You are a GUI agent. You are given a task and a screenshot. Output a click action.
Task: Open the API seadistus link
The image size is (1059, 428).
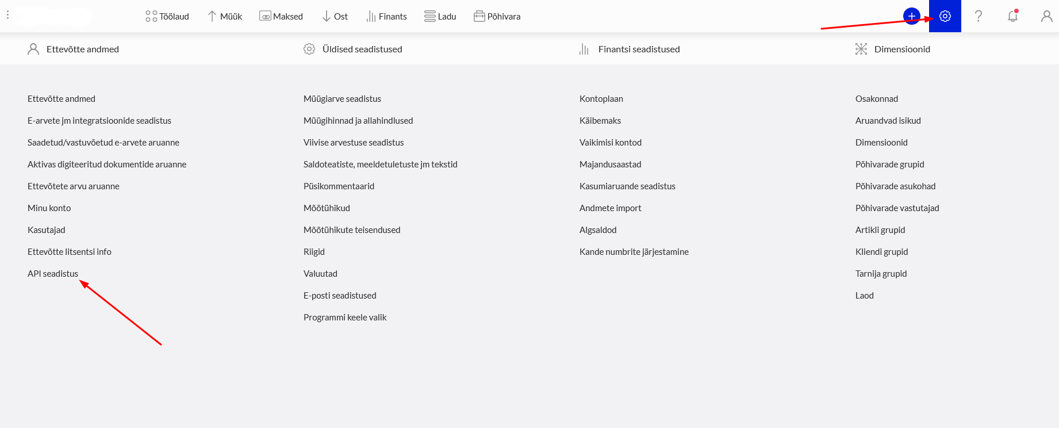click(53, 274)
